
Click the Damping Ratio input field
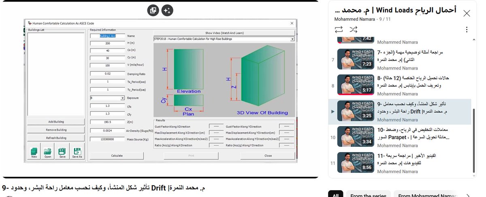(107, 74)
